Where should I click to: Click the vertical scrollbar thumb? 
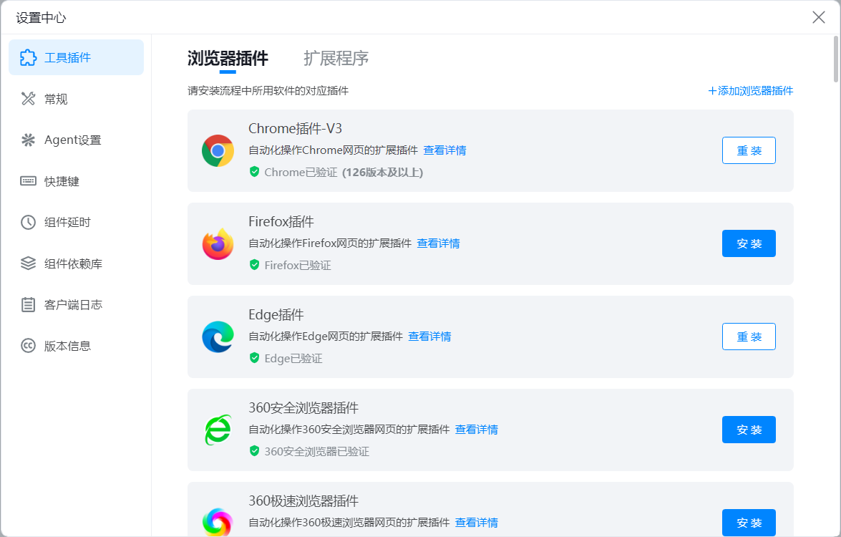(836, 59)
